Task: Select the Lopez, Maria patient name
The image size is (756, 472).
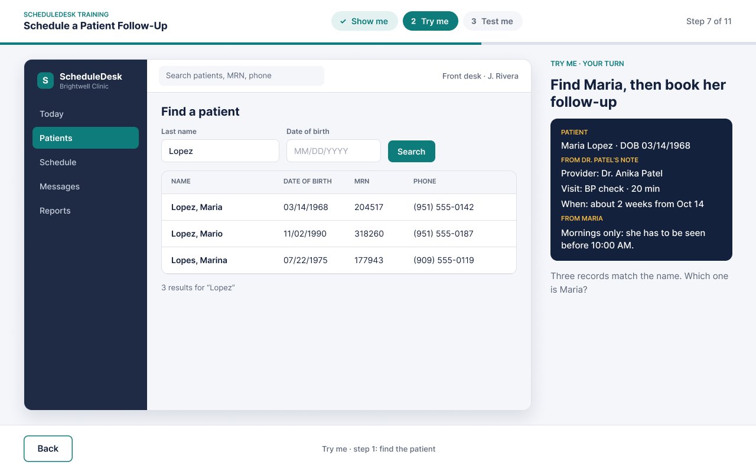Action: pyautogui.click(x=197, y=207)
